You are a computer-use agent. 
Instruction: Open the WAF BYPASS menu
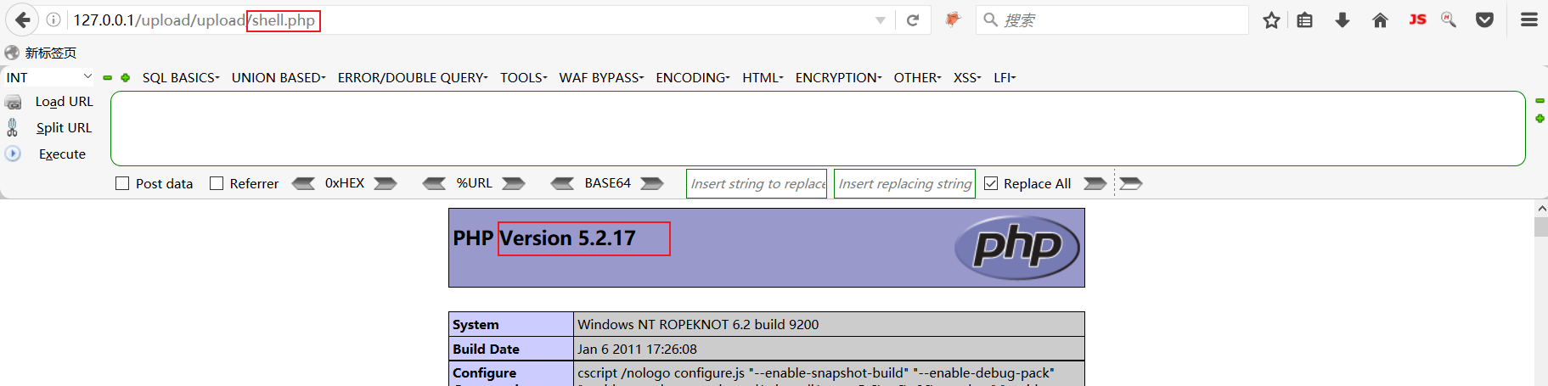point(601,78)
